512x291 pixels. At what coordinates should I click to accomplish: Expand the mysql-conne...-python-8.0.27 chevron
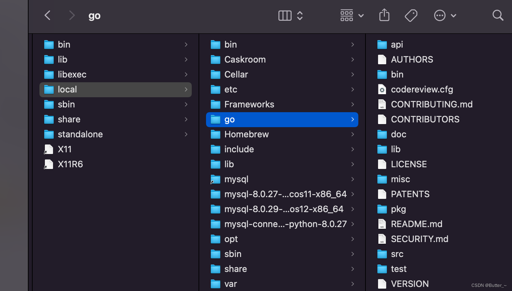tap(353, 224)
